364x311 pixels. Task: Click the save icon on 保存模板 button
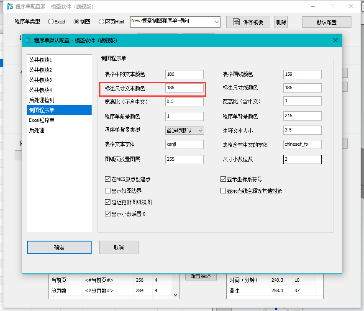[236, 22]
